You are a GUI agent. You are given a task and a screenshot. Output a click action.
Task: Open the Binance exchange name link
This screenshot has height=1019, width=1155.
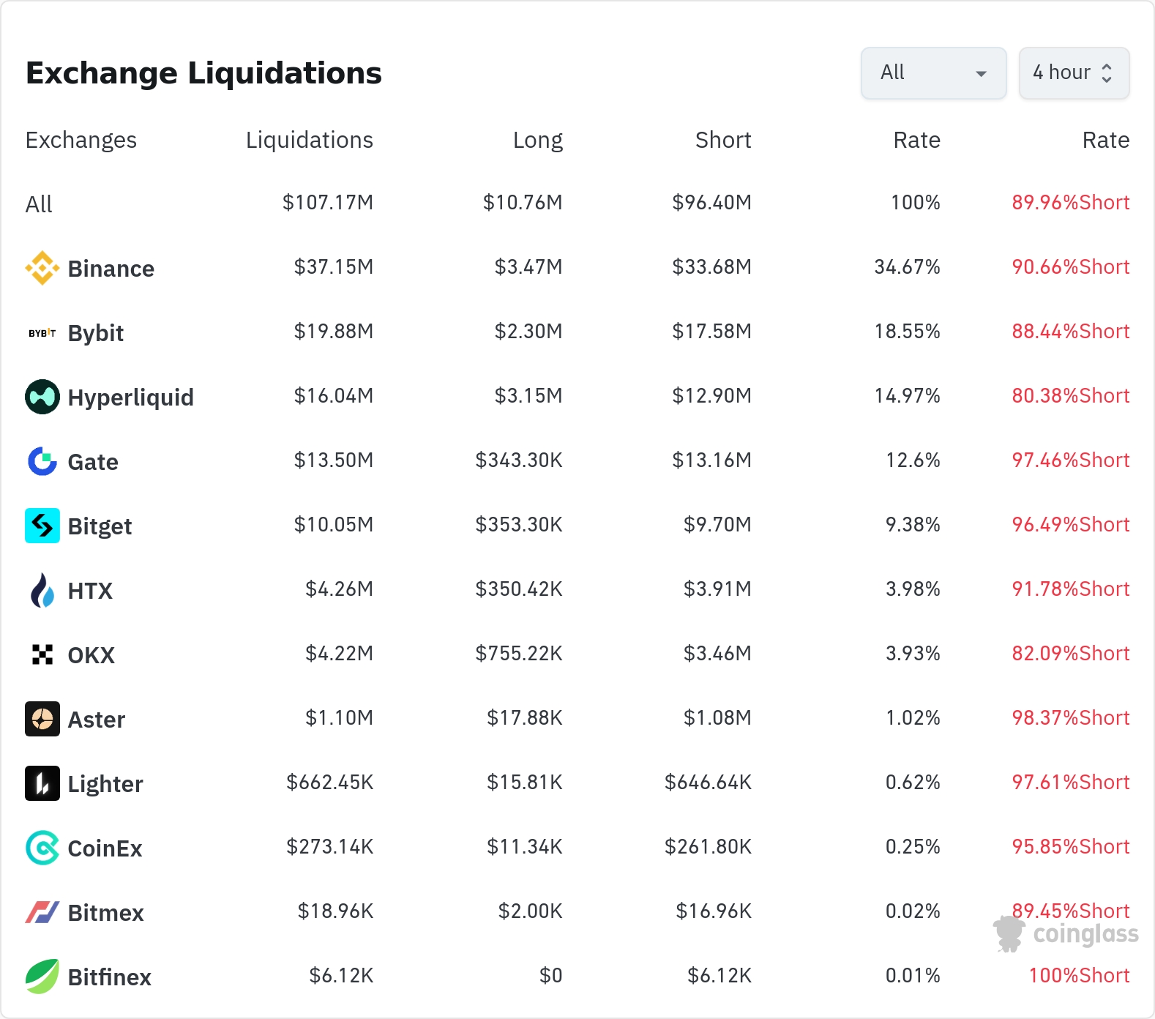click(x=111, y=269)
